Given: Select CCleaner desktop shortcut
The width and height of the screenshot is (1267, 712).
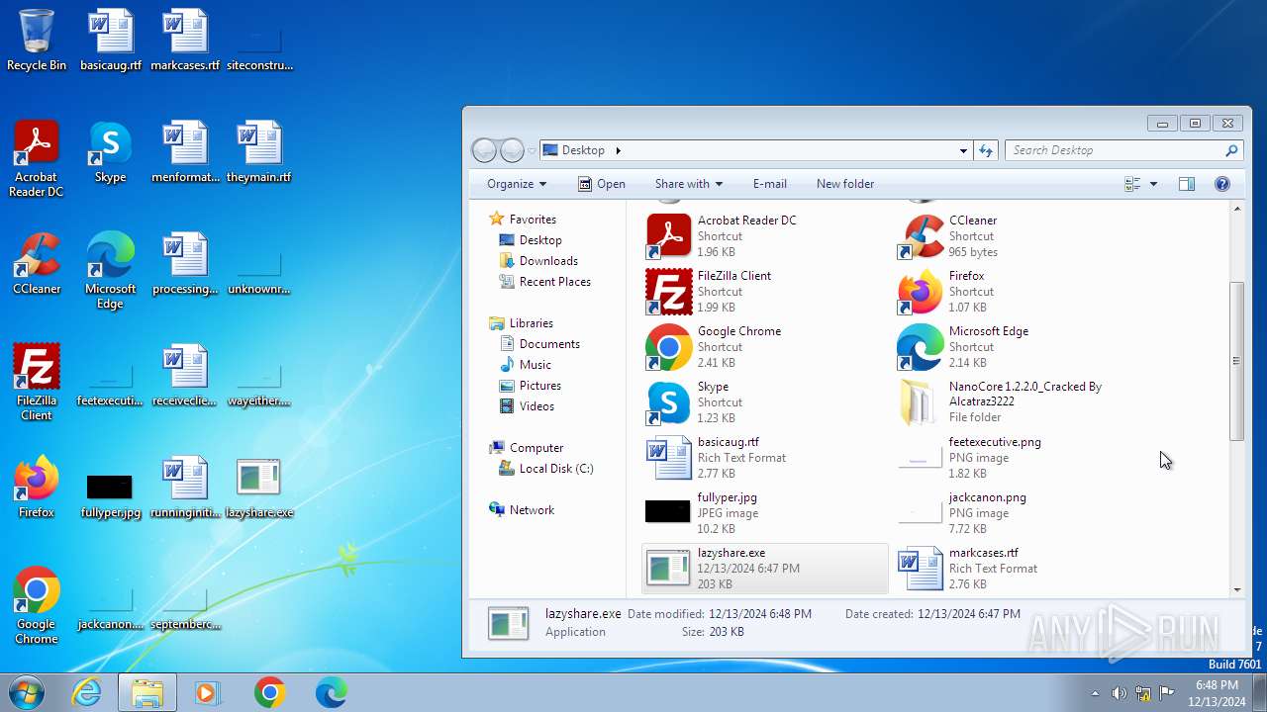Looking at the screenshot, I should (37, 263).
